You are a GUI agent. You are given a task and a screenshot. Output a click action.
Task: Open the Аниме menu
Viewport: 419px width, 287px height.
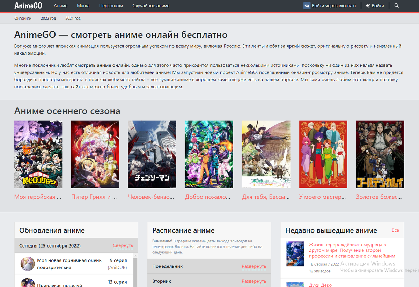pyautogui.click(x=61, y=6)
